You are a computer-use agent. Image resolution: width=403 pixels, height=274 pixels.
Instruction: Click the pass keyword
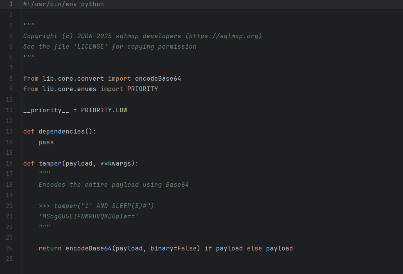46,142
